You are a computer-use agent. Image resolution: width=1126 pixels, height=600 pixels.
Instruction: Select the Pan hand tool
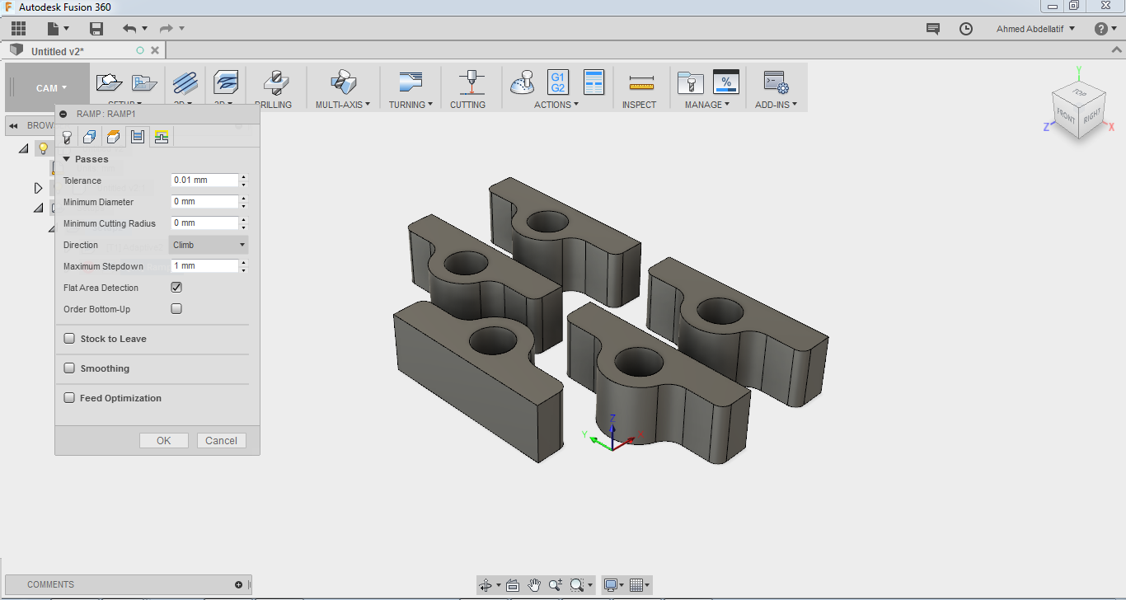pyautogui.click(x=534, y=585)
